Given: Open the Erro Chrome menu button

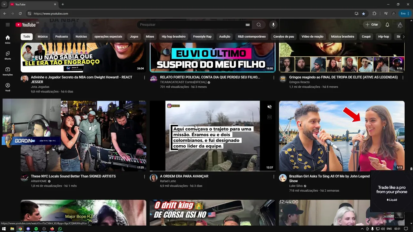Looking at the screenshot, I should [405, 14].
